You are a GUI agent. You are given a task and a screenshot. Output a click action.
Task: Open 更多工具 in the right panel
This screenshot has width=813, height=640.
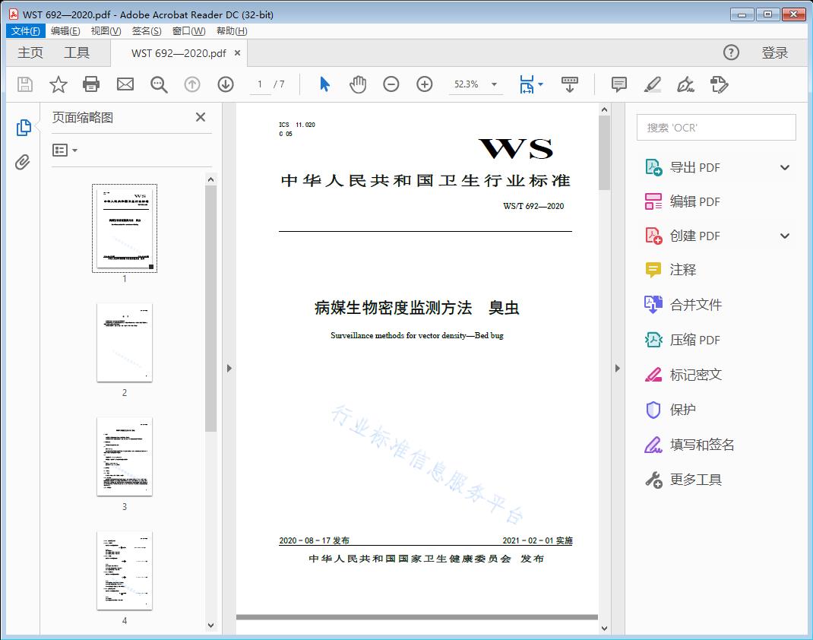pos(695,480)
